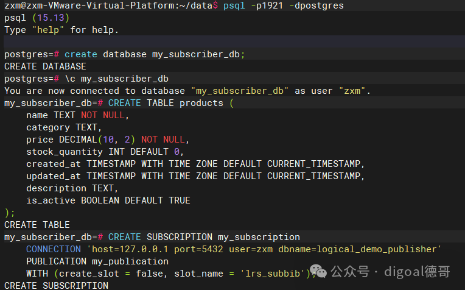Click the 'Type "help" for help.' line
The height and width of the screenshot is (290, 465).
pyautogui.click(x=61, y=30)
